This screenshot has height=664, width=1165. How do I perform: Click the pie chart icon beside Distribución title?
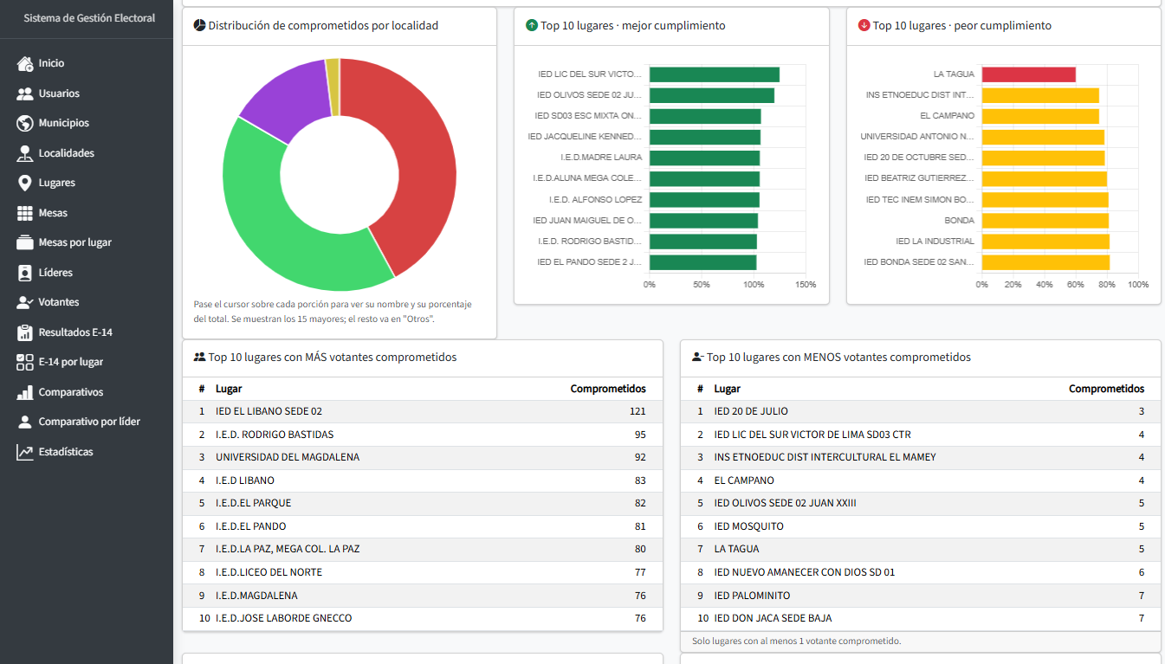coord(199,25)
